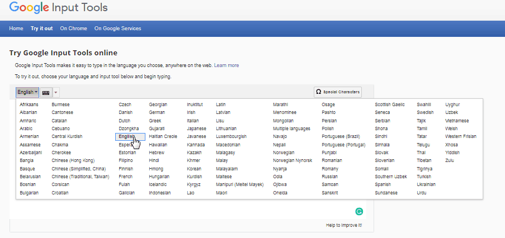Select Japanese language option
The image size is (505, 238).
click(196, 128)
